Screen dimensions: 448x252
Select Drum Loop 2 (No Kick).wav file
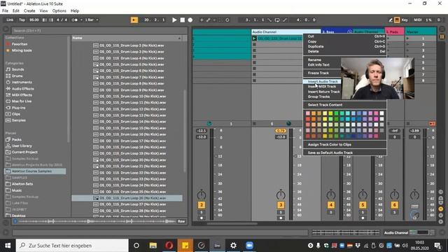click(132, 45)
